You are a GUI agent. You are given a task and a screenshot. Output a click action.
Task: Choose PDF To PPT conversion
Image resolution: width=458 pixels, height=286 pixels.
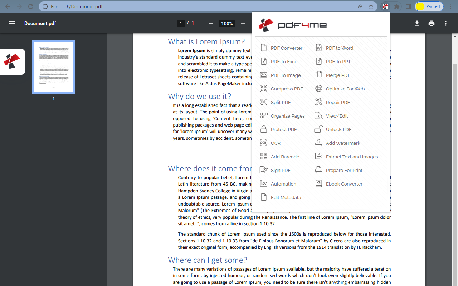(333, 61)
